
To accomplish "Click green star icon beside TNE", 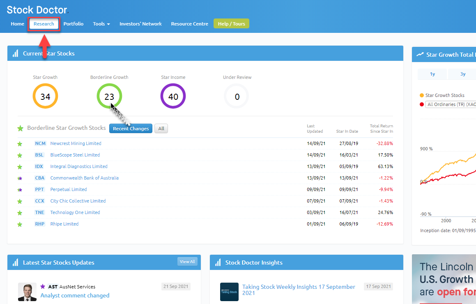I will [20, 213].
